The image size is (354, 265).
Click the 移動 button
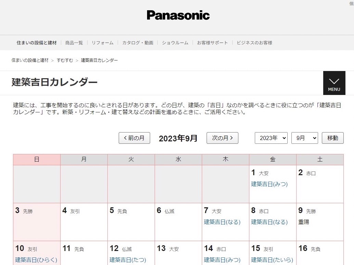coord(332,138)
